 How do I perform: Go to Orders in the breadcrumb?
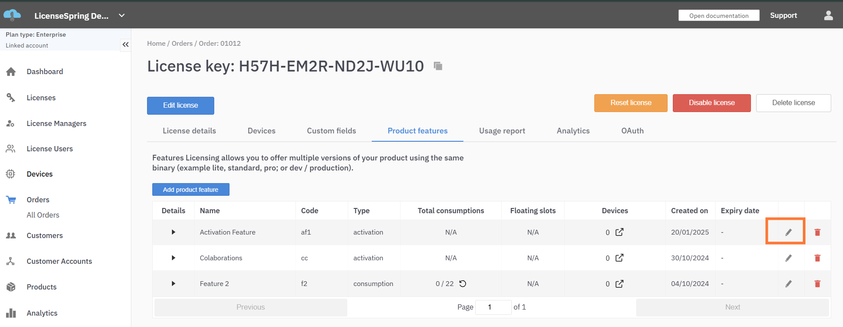(182, 44)
